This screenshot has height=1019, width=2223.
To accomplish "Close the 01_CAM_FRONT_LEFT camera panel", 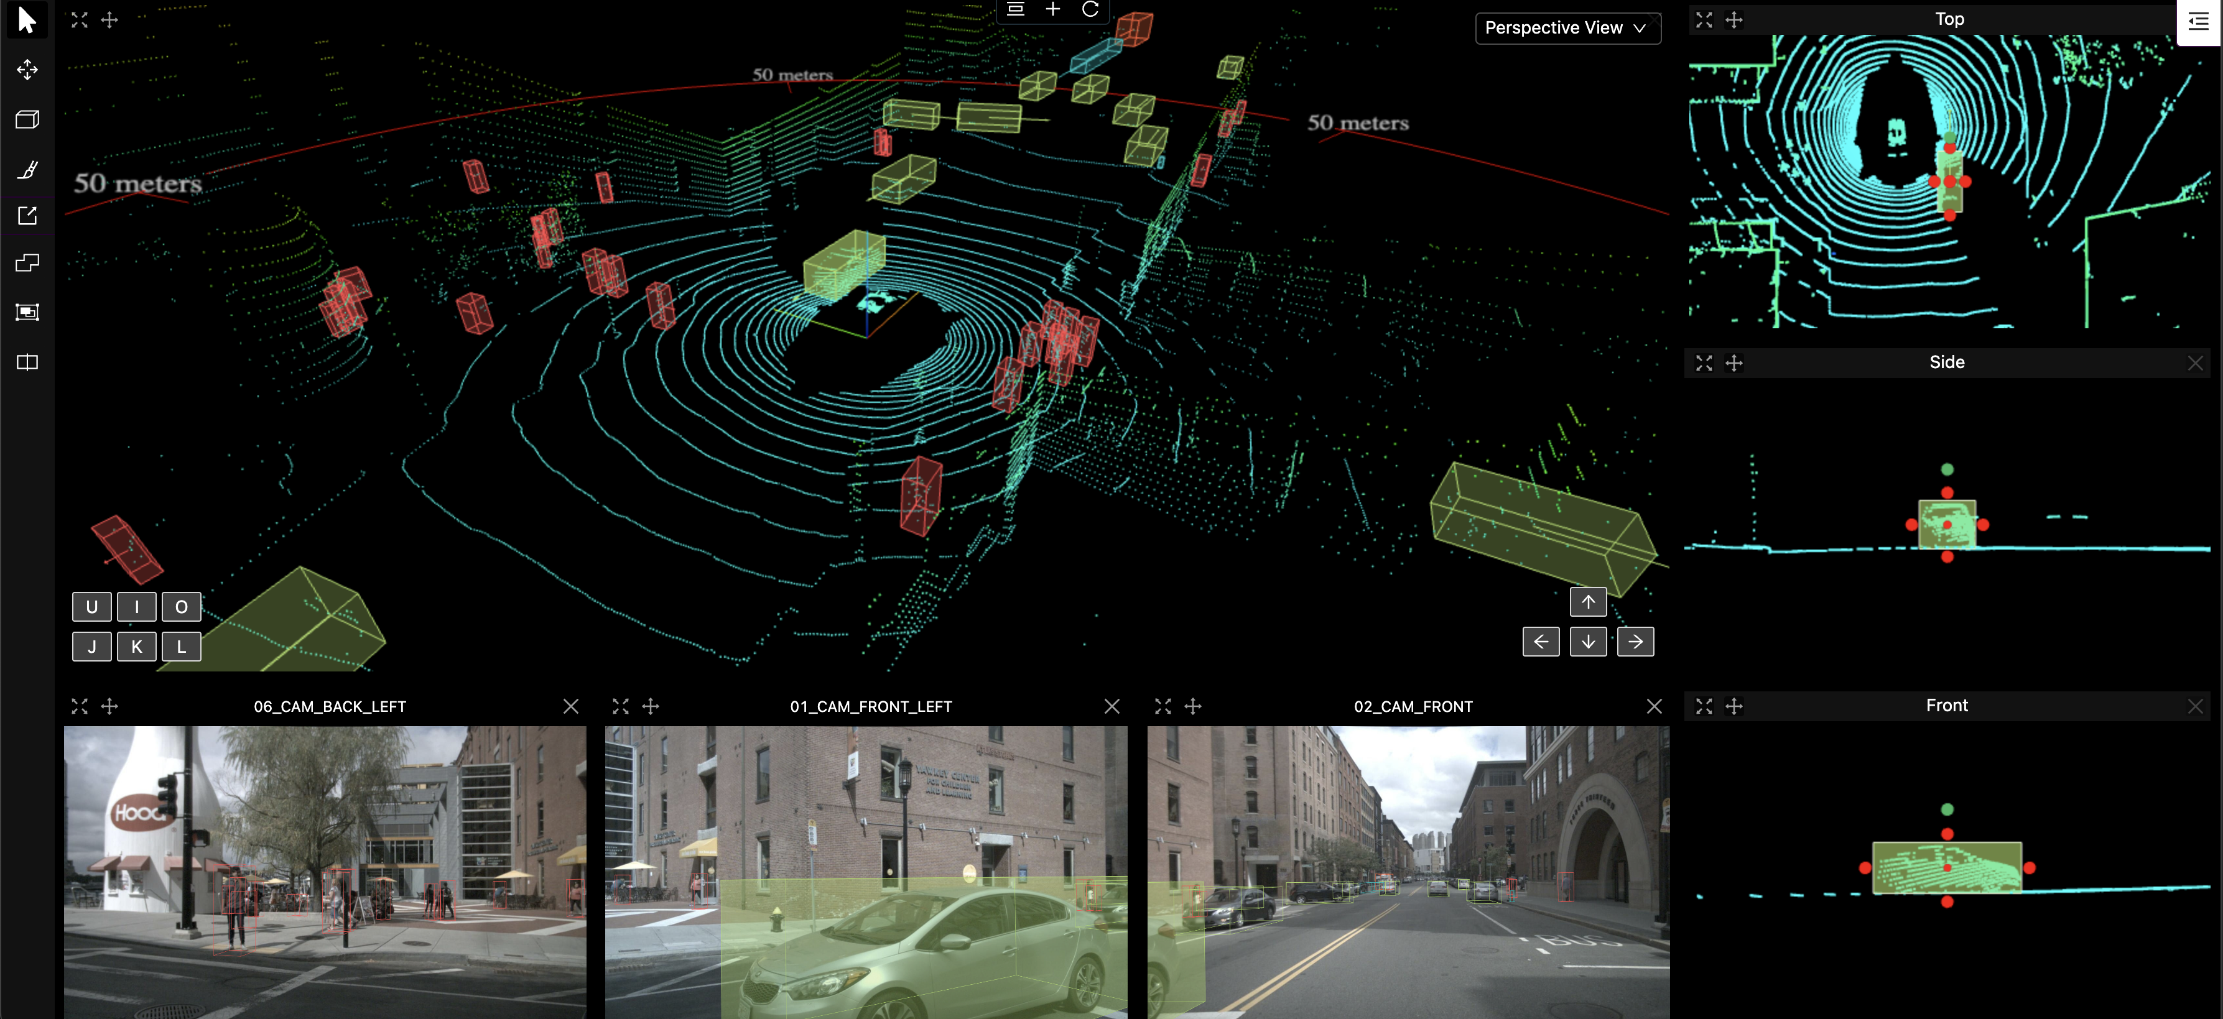I will [x=1111, y=706].
